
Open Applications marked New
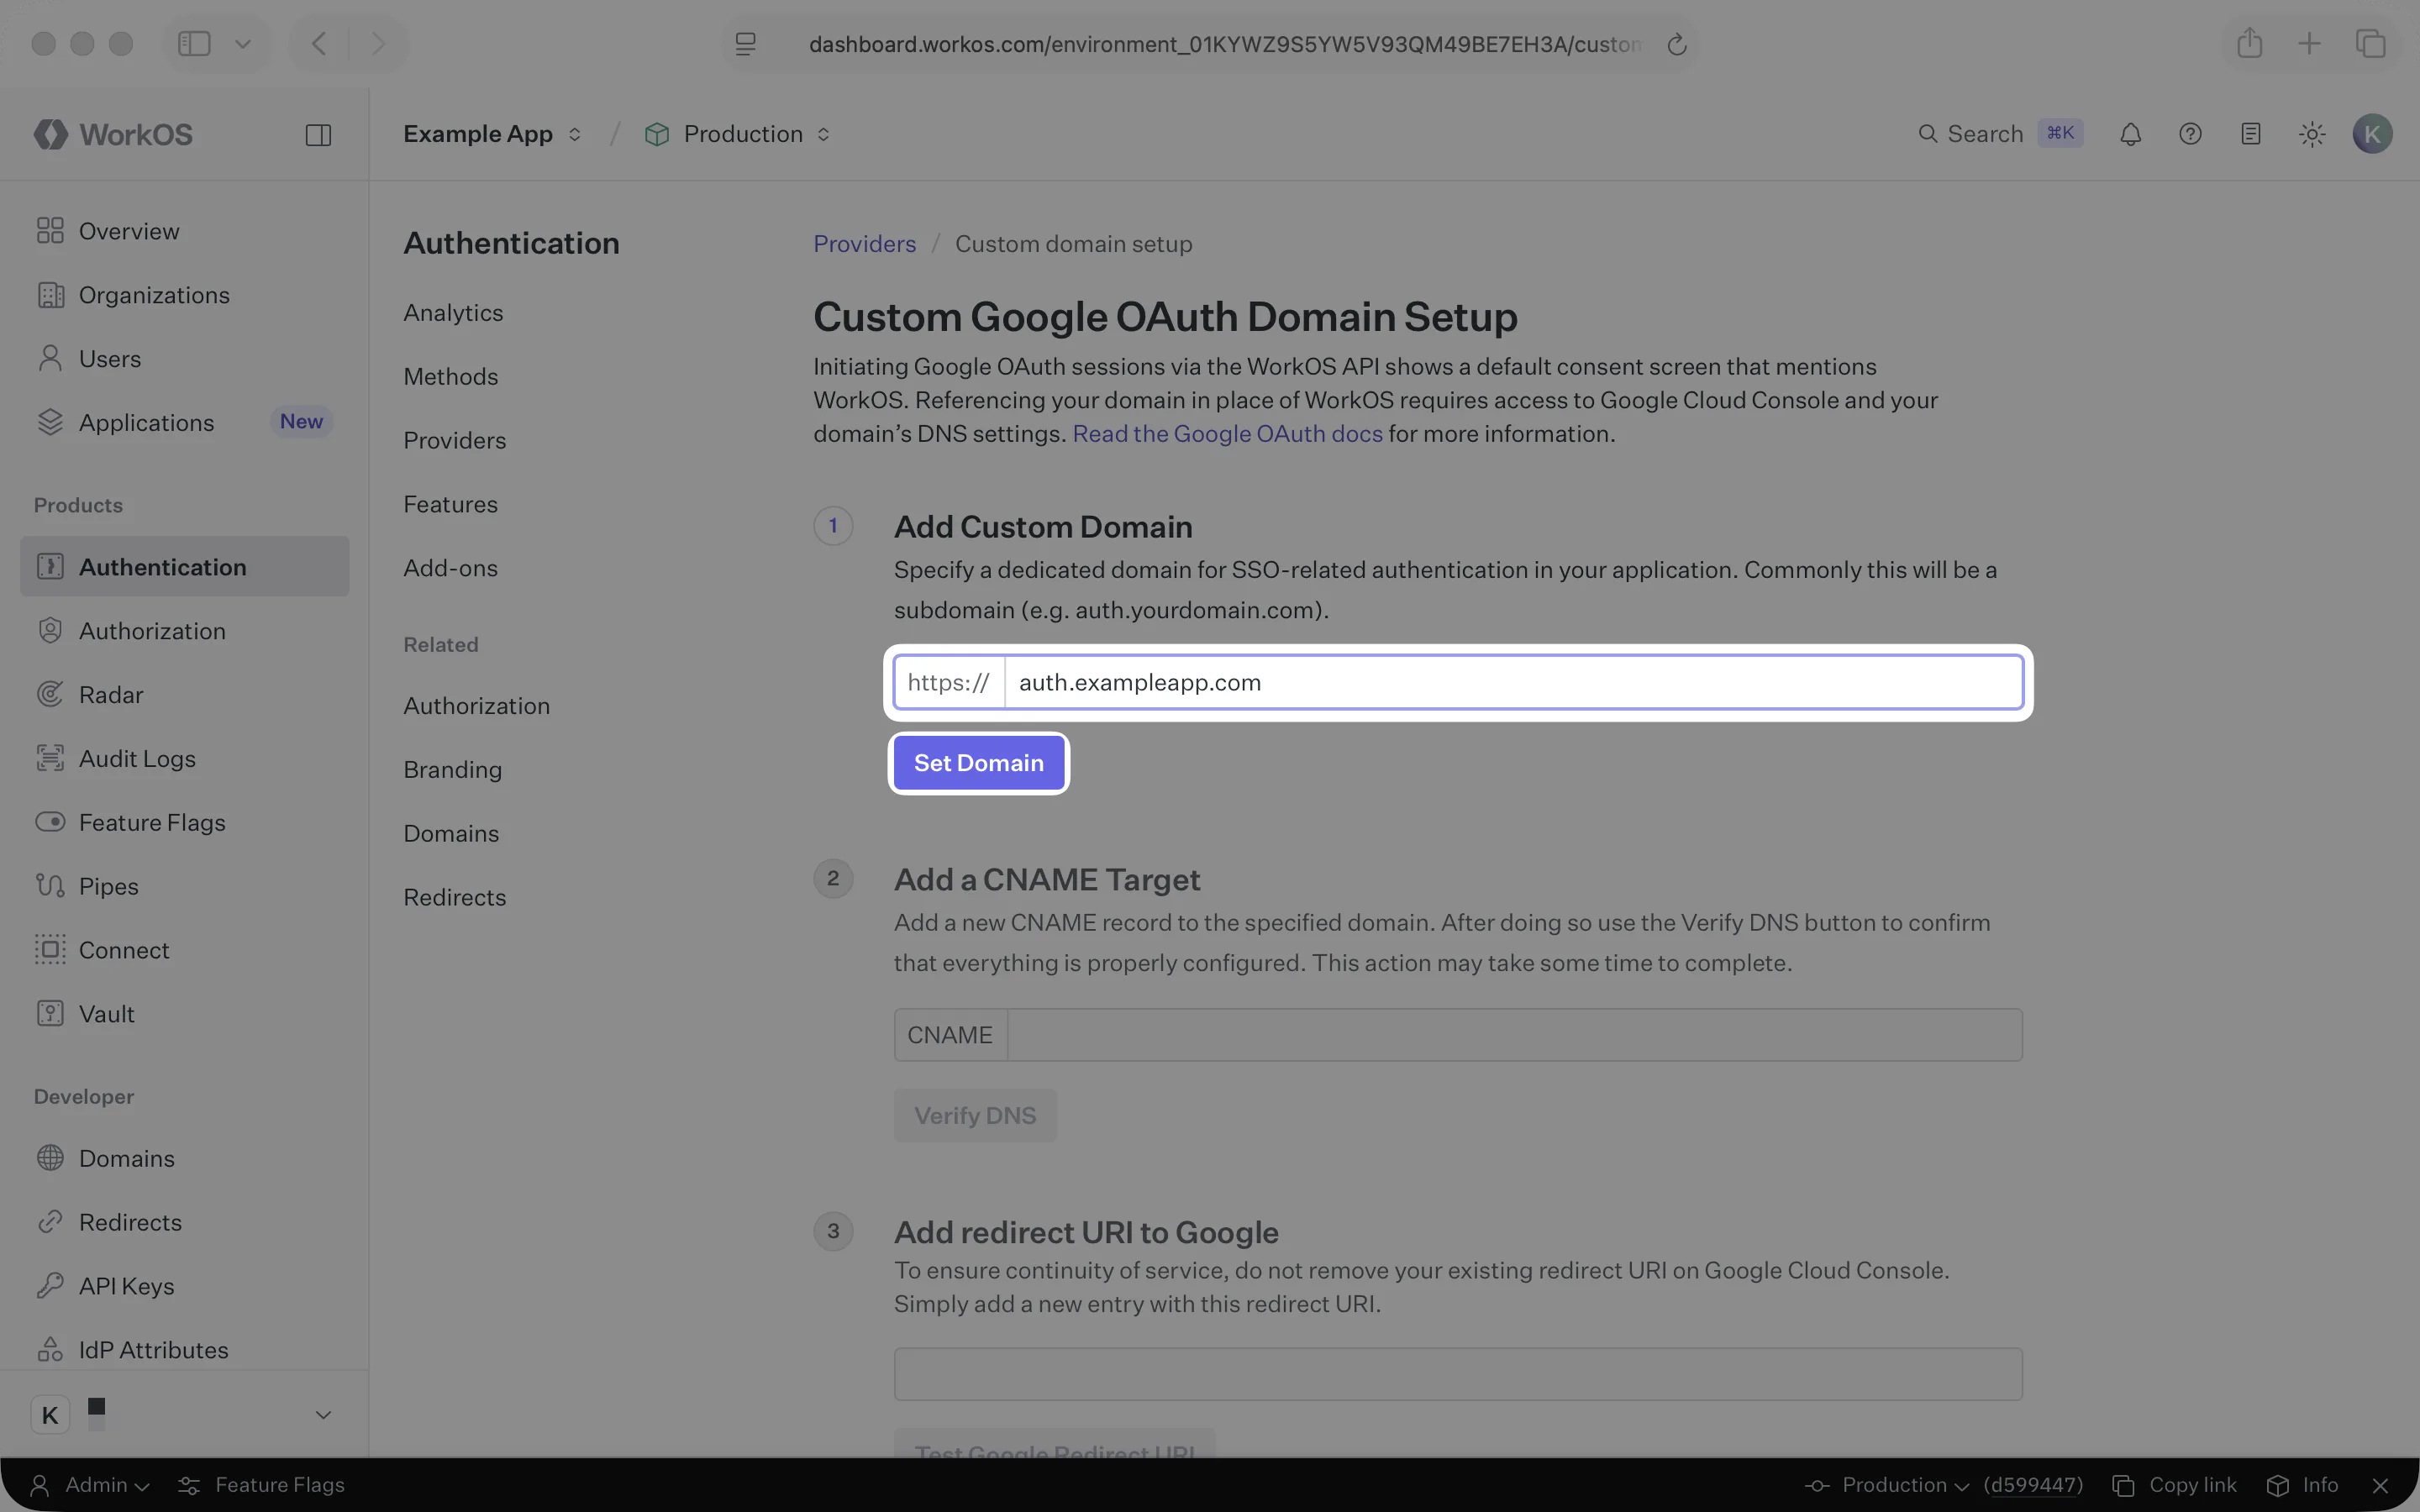tap(185, 422)
